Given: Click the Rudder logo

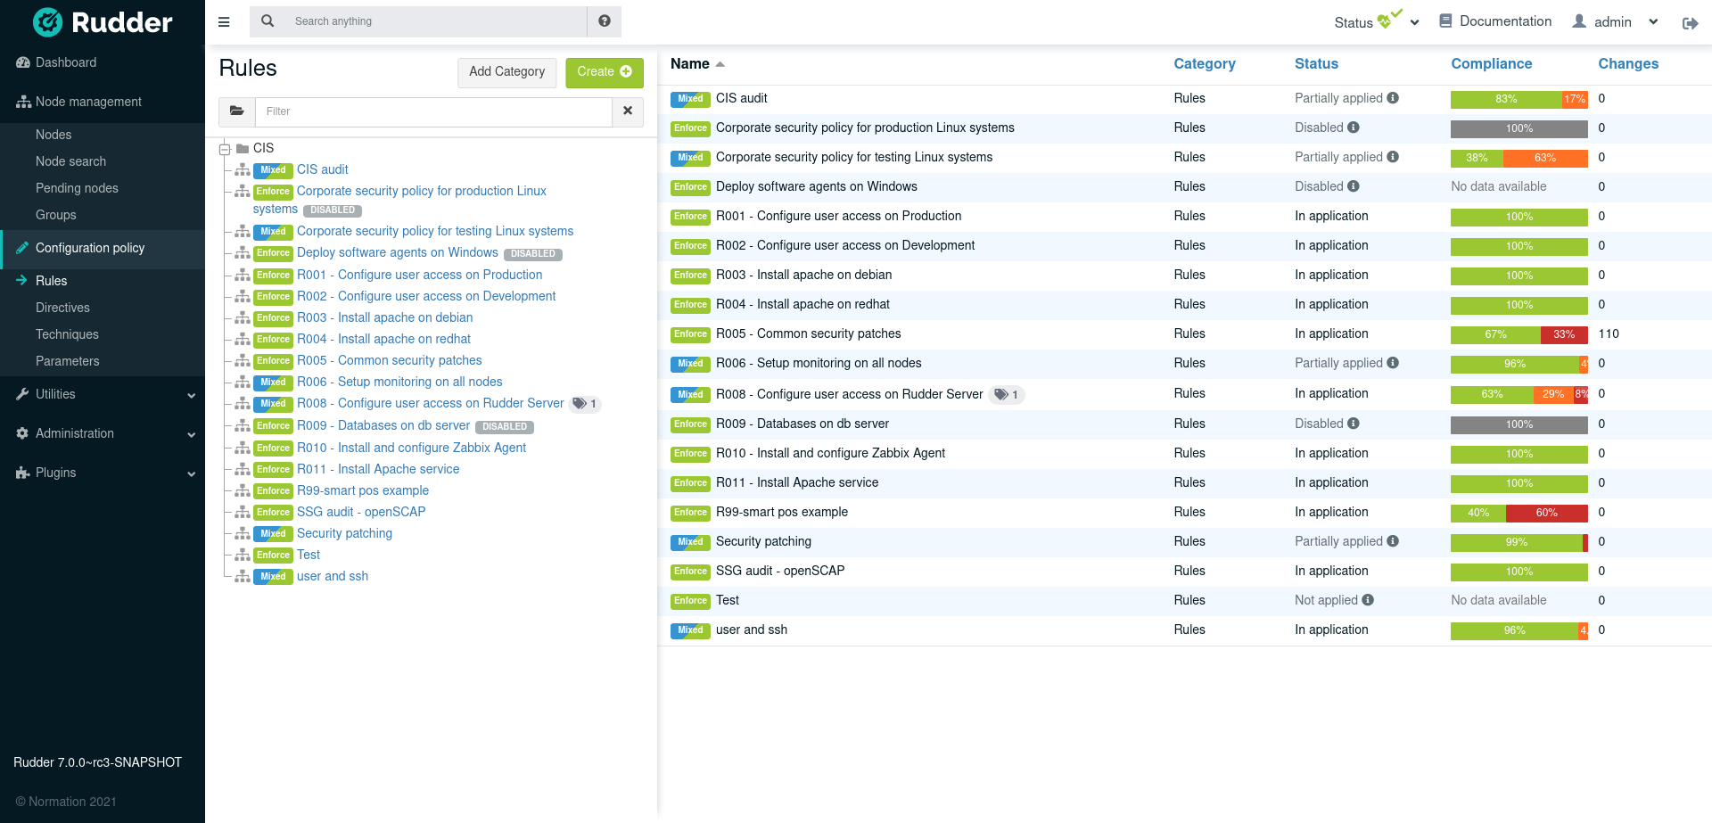Looking at the screenshot, I should [103, 22].
